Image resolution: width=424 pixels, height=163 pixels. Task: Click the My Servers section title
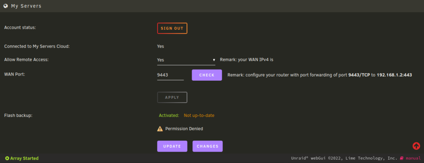(26, 6)
